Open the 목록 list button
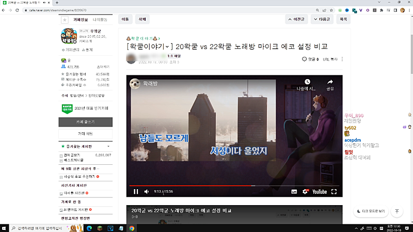Viewport: 413px width, 232px height. tap(342, 19)
